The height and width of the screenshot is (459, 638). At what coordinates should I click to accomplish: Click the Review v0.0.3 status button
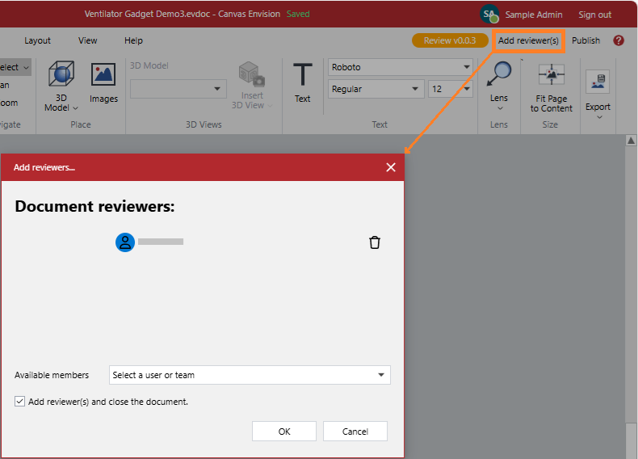(x=450, y=40)
